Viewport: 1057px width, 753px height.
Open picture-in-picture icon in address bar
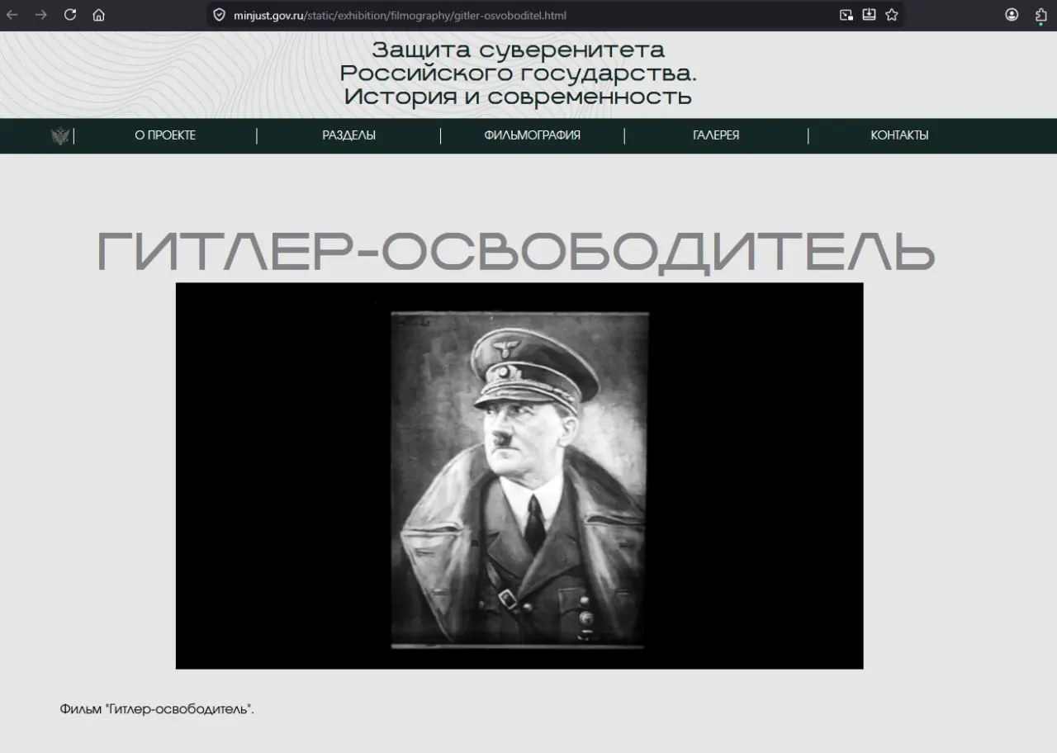tap(846, 15)
